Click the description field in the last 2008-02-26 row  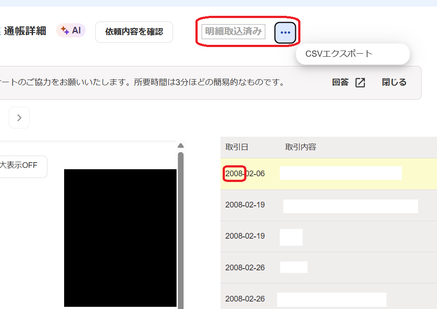(x=332, y=299)
